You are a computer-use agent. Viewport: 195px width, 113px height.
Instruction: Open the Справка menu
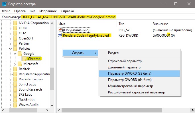click(67, 11)
